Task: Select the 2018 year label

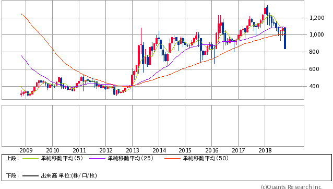Action: [x=265, y=150]
